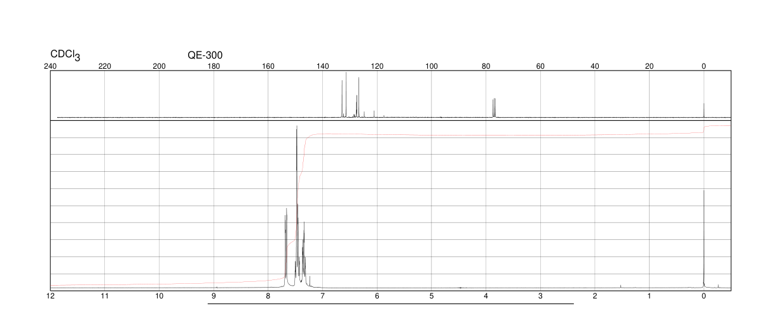The width and height of the screenshot is (778, 336).
Task: Select the 200 tick label on carbon axis
Action: click(160, 66)
